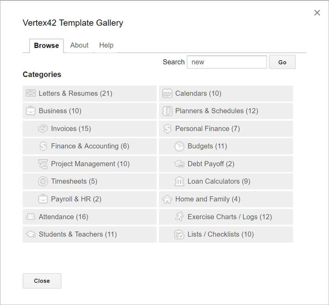This screenshot has width=329, height=305.
Task: Click the Close button at bottom
Action: [42, 281]
